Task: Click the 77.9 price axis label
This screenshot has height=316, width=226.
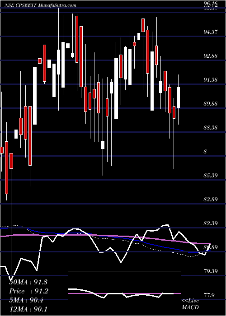Action: click(209, 295)
